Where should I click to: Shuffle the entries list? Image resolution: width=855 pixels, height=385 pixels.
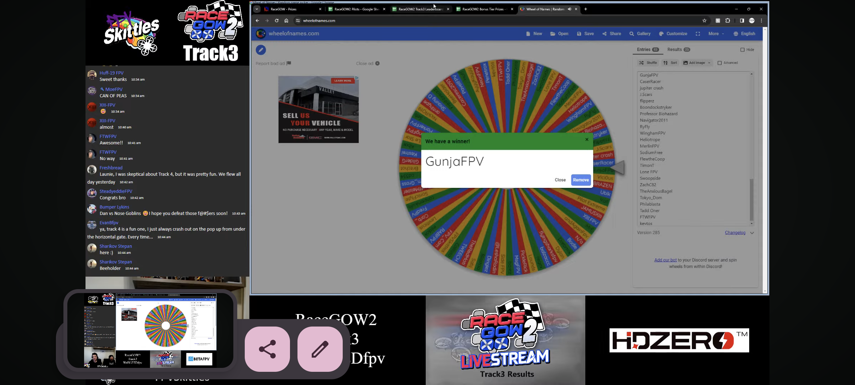(x=648, y=63)
